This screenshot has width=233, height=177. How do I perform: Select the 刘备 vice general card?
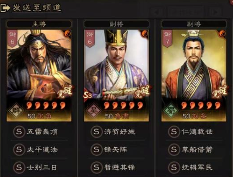point(194,75)
